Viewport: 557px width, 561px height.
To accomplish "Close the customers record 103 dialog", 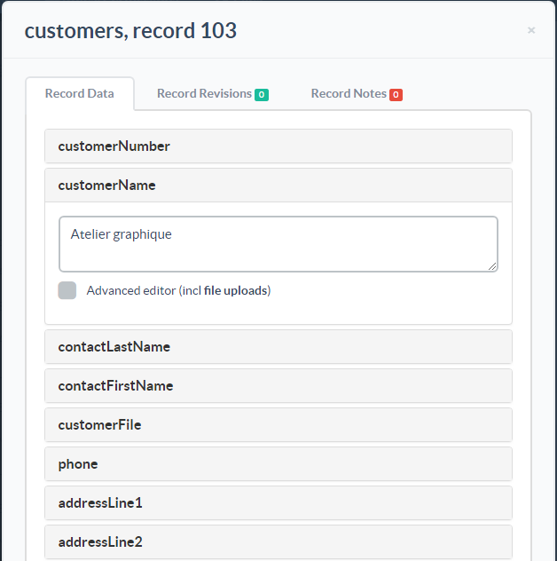I will [x=531, y=30].
